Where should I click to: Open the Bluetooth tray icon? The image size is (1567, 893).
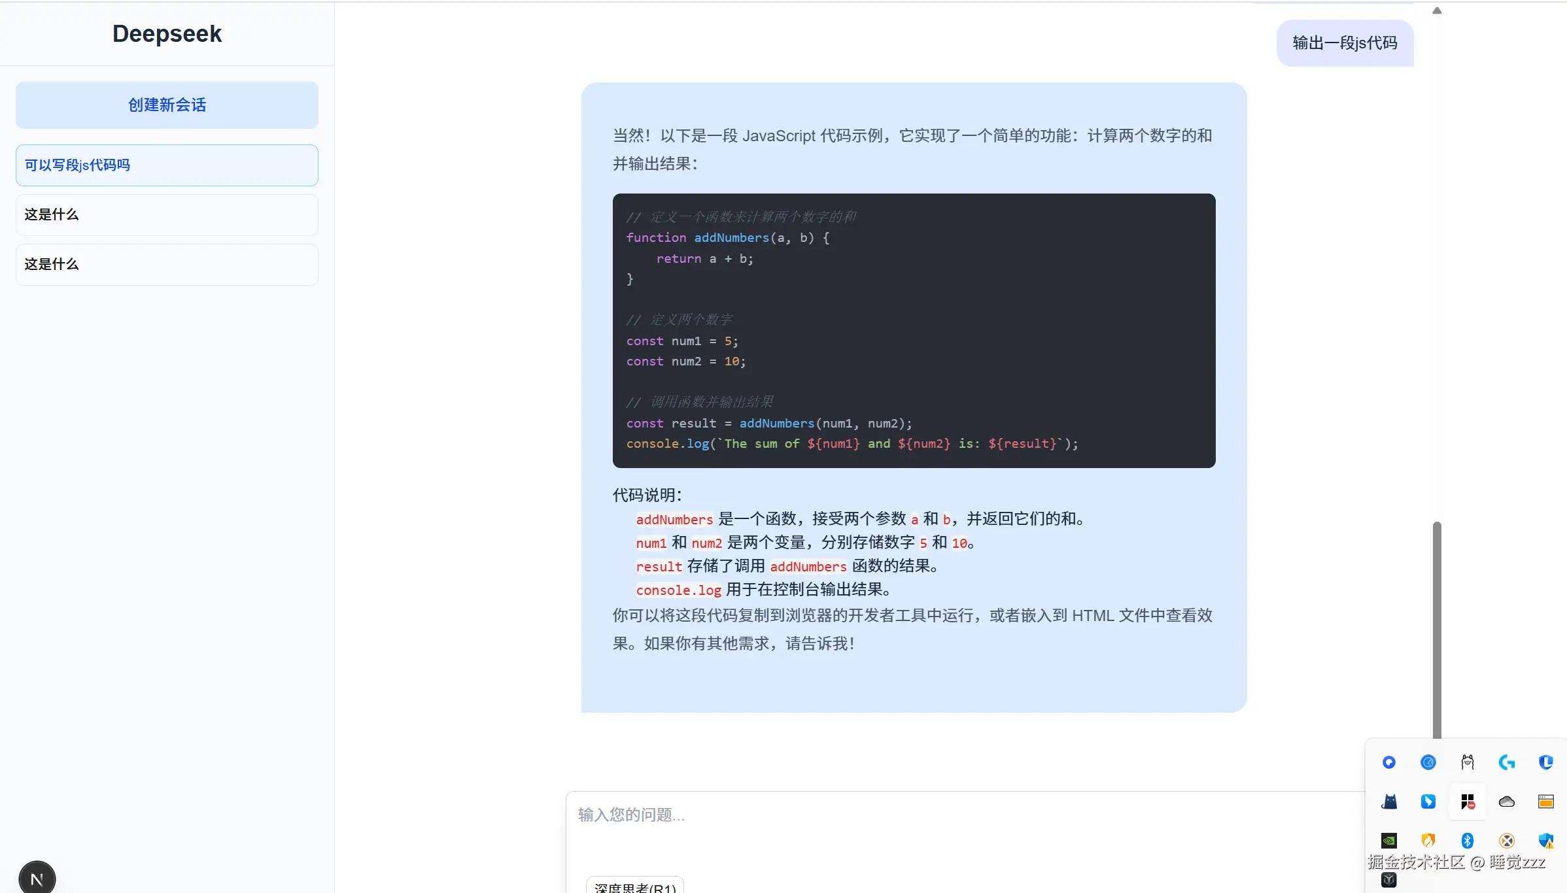point(1467,841)
